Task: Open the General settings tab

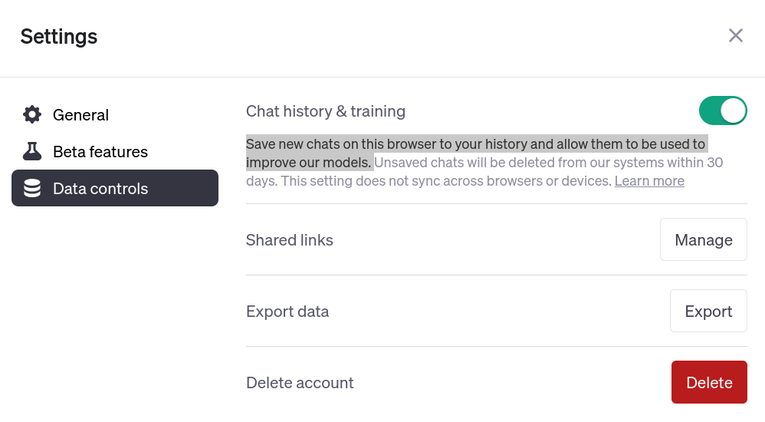Action: tap(80, 115)
